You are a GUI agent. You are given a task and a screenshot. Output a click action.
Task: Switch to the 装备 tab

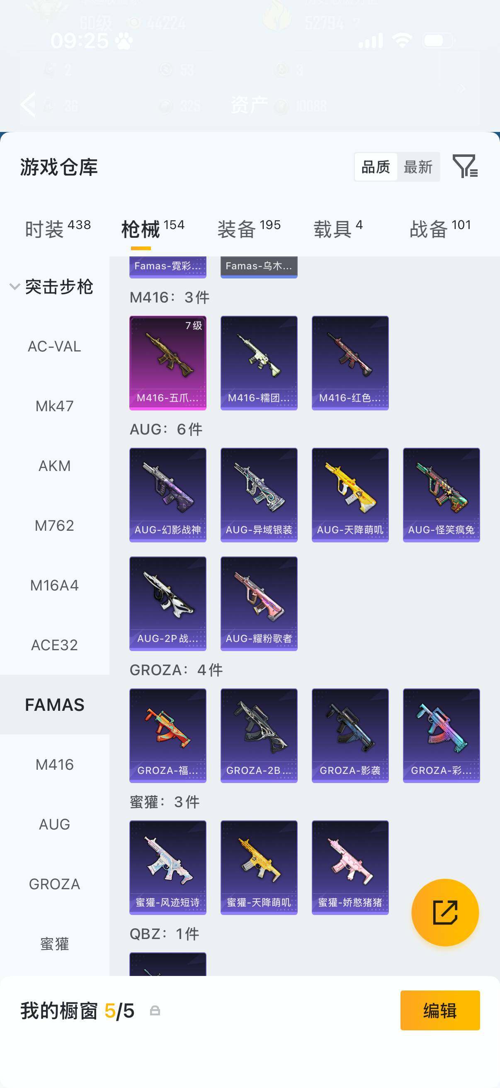click(249, 229)
